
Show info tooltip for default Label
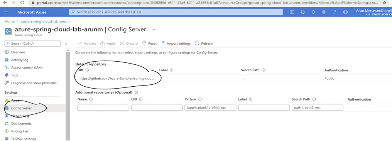tap(171, 70)
